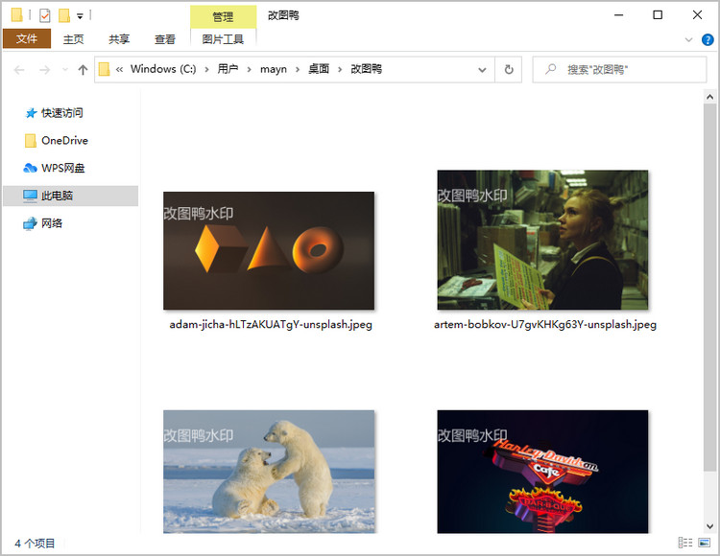This screenshot has width=720, height=556.
Task: Click the search box for 改图鸭
Action: pyautogui.click(x=619, y=70)
